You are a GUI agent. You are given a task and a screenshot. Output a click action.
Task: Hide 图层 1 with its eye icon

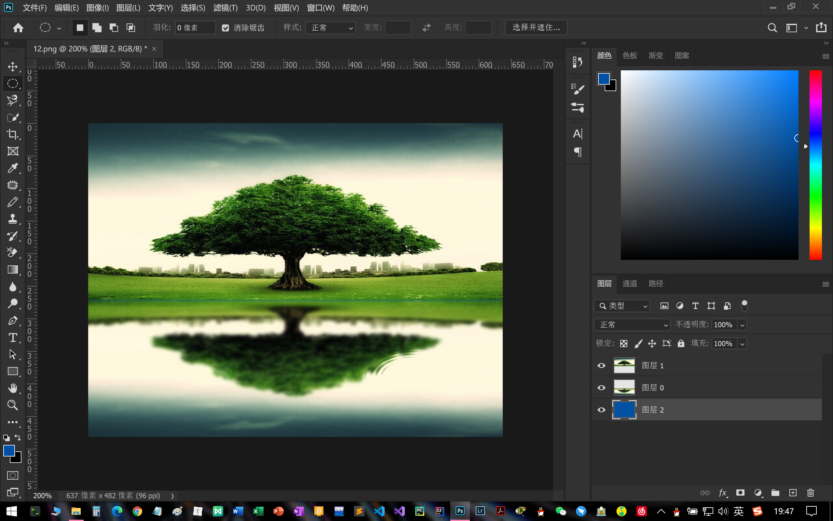(x=601, y=366)
